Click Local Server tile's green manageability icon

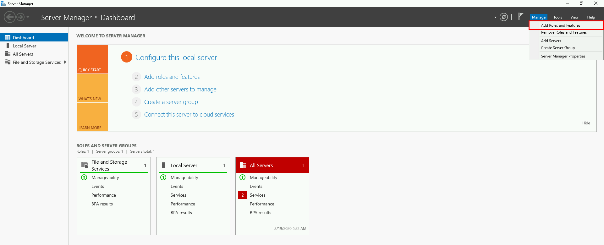coord(163,177)
